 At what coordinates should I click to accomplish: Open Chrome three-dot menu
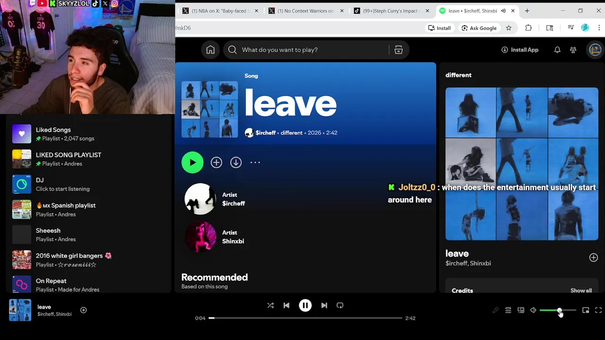(x=599, y=28)
